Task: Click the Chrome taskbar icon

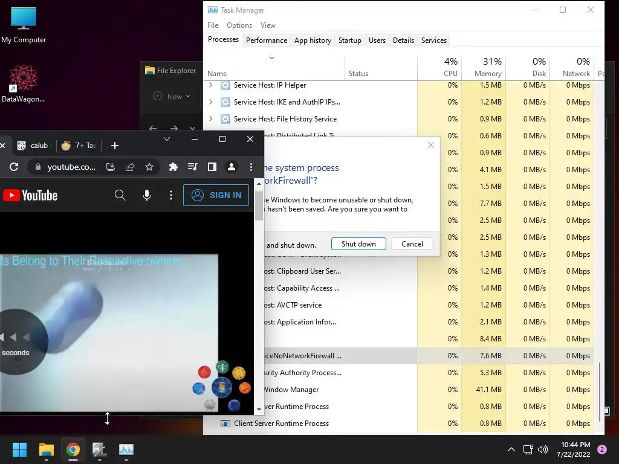Action: tap(73, 449)
